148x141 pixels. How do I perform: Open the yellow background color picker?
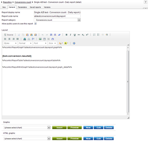point(66,43)
